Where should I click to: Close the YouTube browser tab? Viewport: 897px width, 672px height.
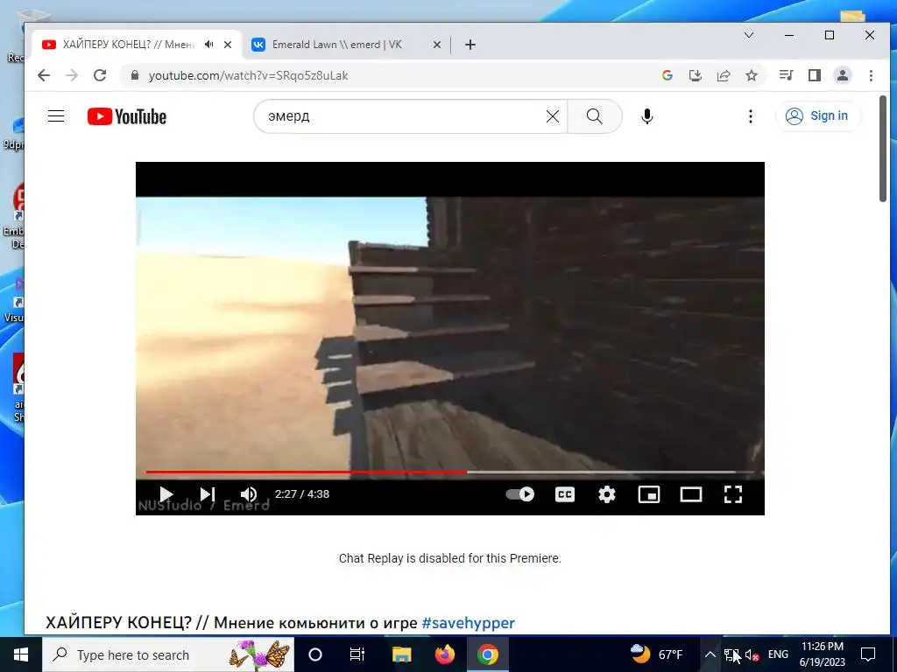coord(228,45)
